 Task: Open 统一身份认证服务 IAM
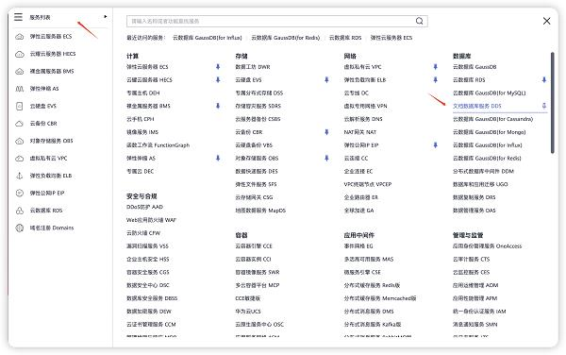coord(479,312)
